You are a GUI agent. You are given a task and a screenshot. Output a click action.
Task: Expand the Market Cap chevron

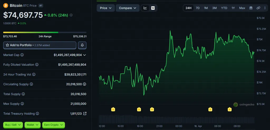[84, 55]
